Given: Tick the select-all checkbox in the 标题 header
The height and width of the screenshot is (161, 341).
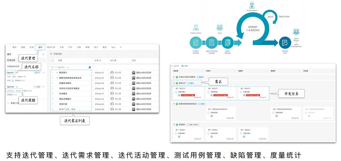Looking at the screenshot, I should (52, 60).
